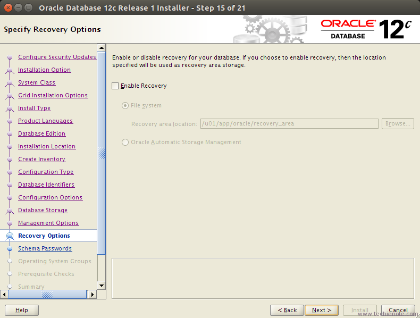This screenshot has height=318, width=420.
Task: Click the sidebar vertical scrollbar thumb
Action: coord(102,153)
